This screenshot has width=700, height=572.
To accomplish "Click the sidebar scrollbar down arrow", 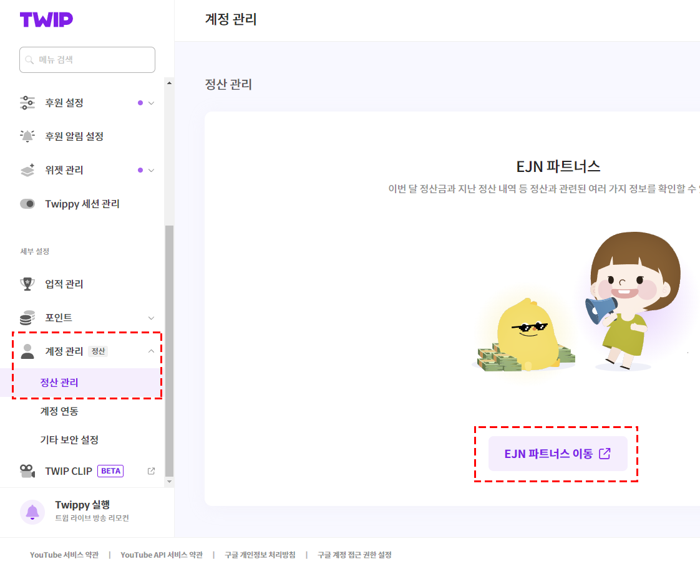I will pyautogui.click(x=169, y=482).
